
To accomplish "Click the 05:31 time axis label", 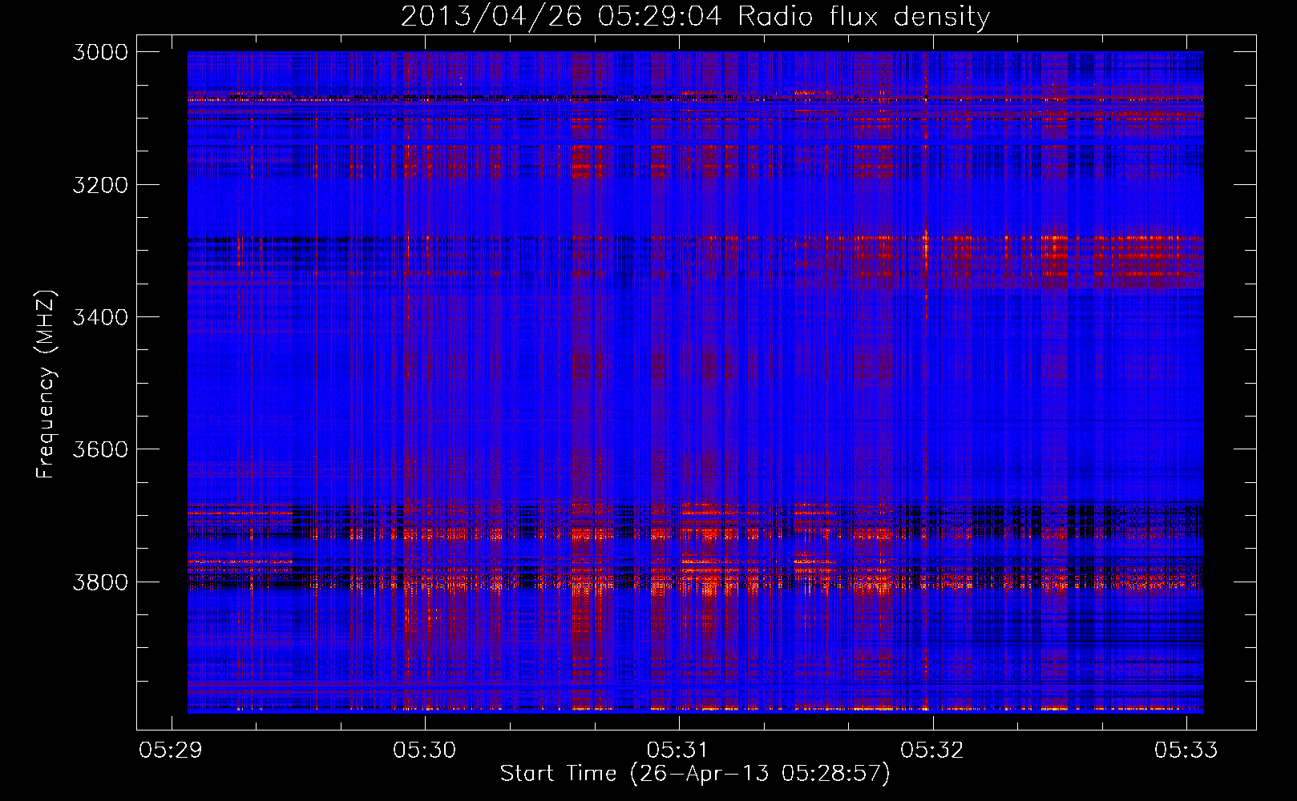I will 678,751.
